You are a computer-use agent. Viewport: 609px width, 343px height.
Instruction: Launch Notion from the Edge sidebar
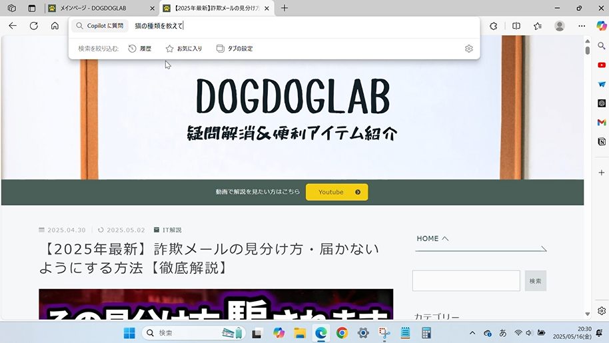pyautogui.click(x=602, y=142)
